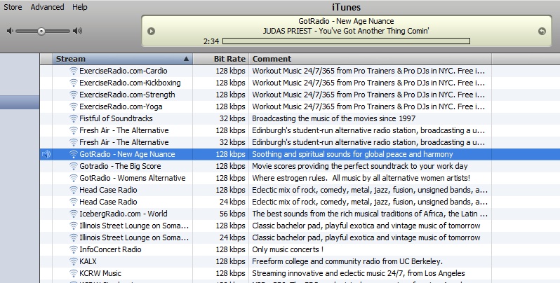
Task: Click stream icon for KCRW Music
Action: pos(73,273)
